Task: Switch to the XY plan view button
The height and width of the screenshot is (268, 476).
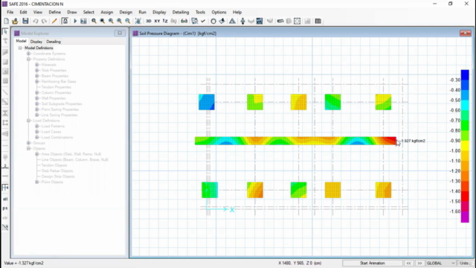Action: pyautogui.click(x=157, y=21)
